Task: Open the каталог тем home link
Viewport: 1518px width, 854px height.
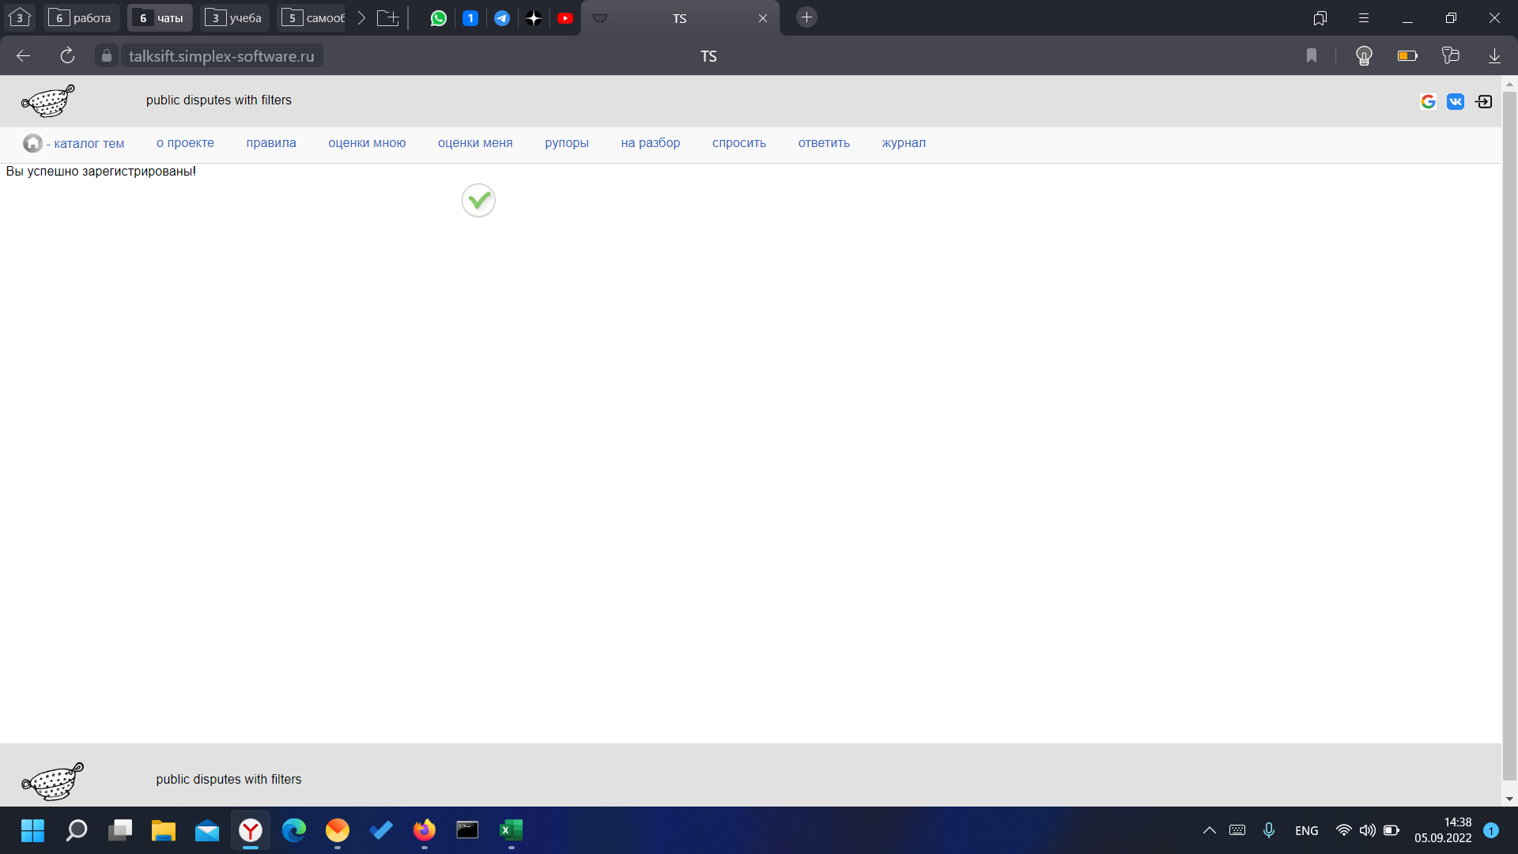Action: coord(74,143)
